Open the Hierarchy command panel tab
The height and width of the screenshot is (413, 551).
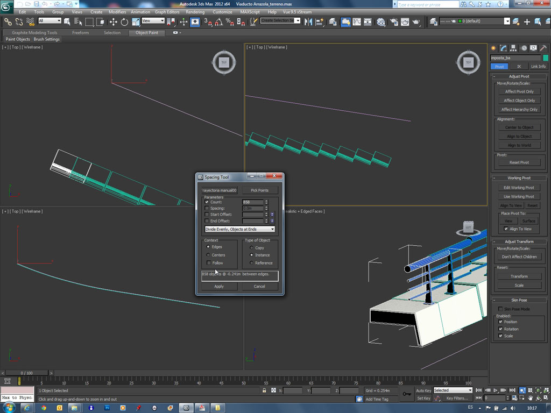point(513,48)
